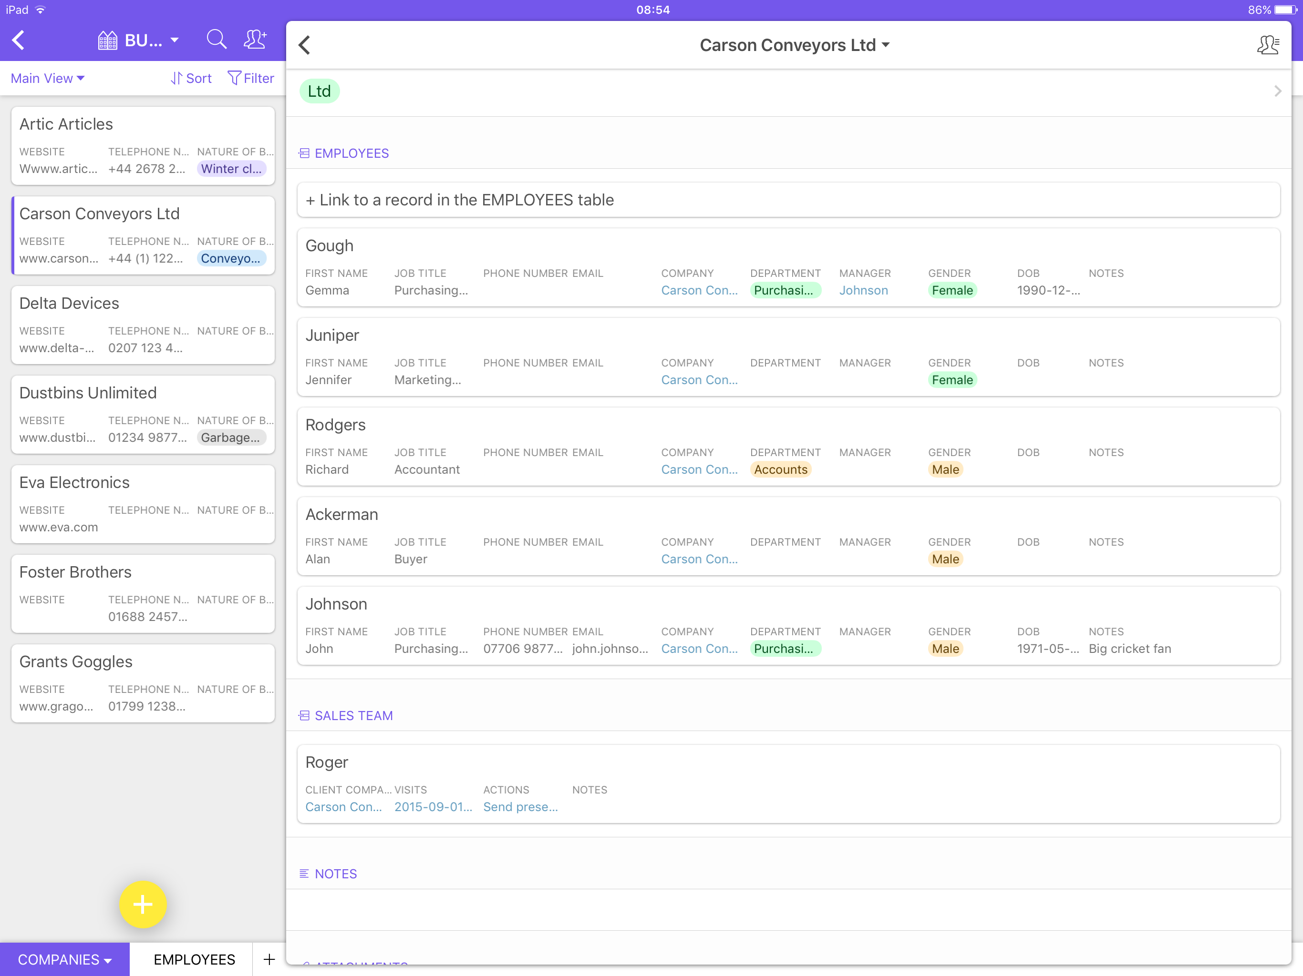Add new table with plus tab icon

(x=269, y=959)
